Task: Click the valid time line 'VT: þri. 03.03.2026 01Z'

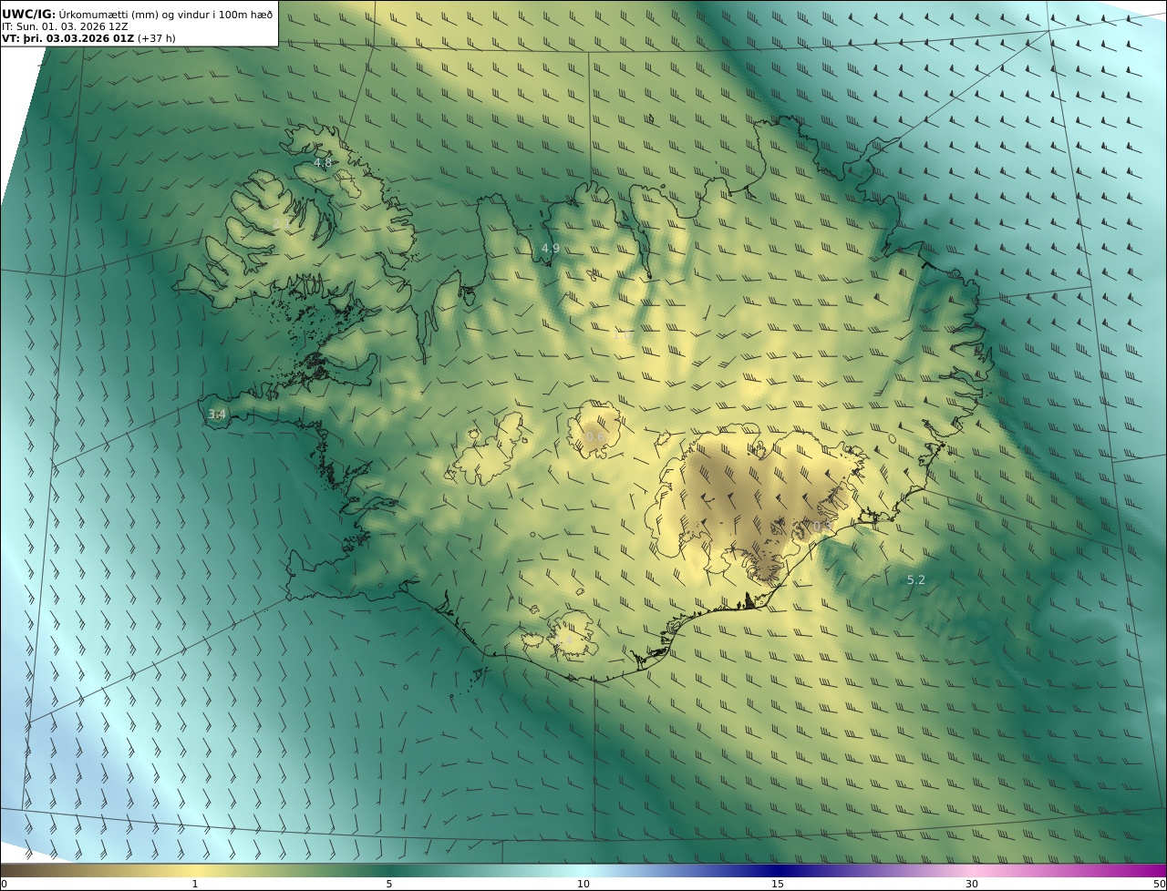Action: click(67, 38)
